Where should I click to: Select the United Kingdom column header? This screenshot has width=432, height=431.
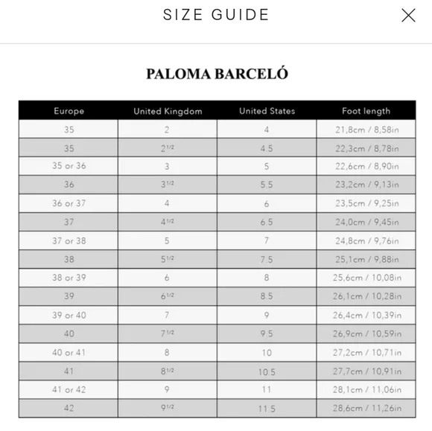coord(168,111)
